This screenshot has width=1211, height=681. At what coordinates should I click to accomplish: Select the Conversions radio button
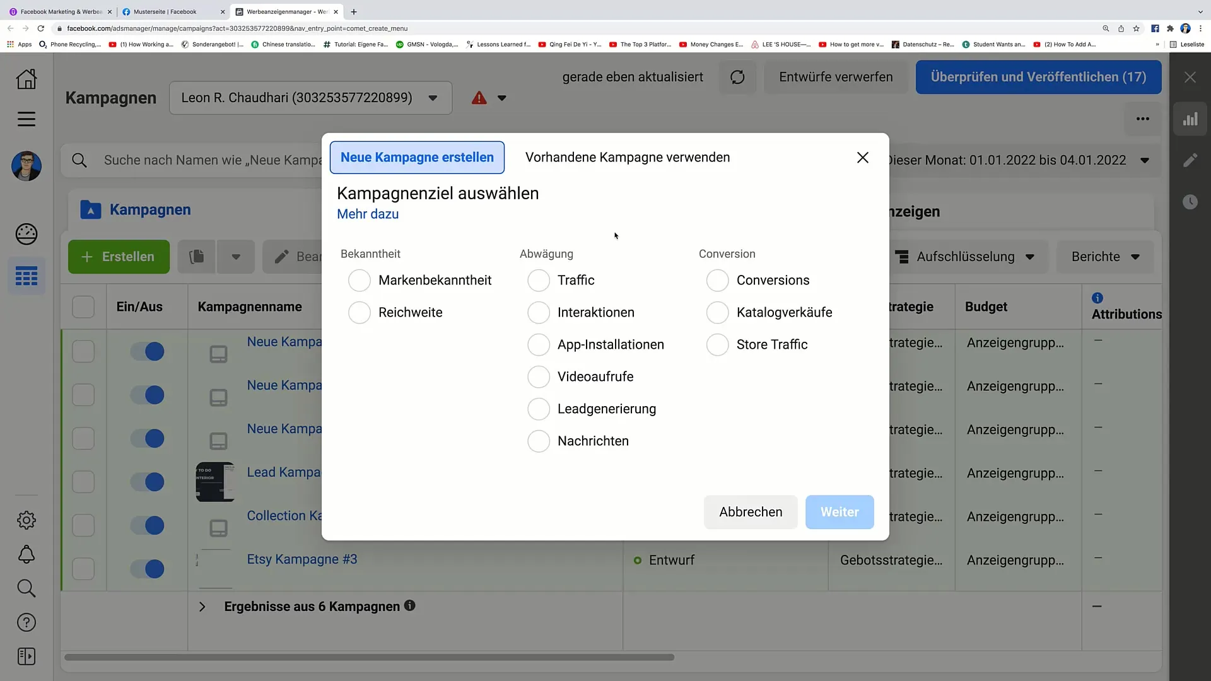click(717, 280)
